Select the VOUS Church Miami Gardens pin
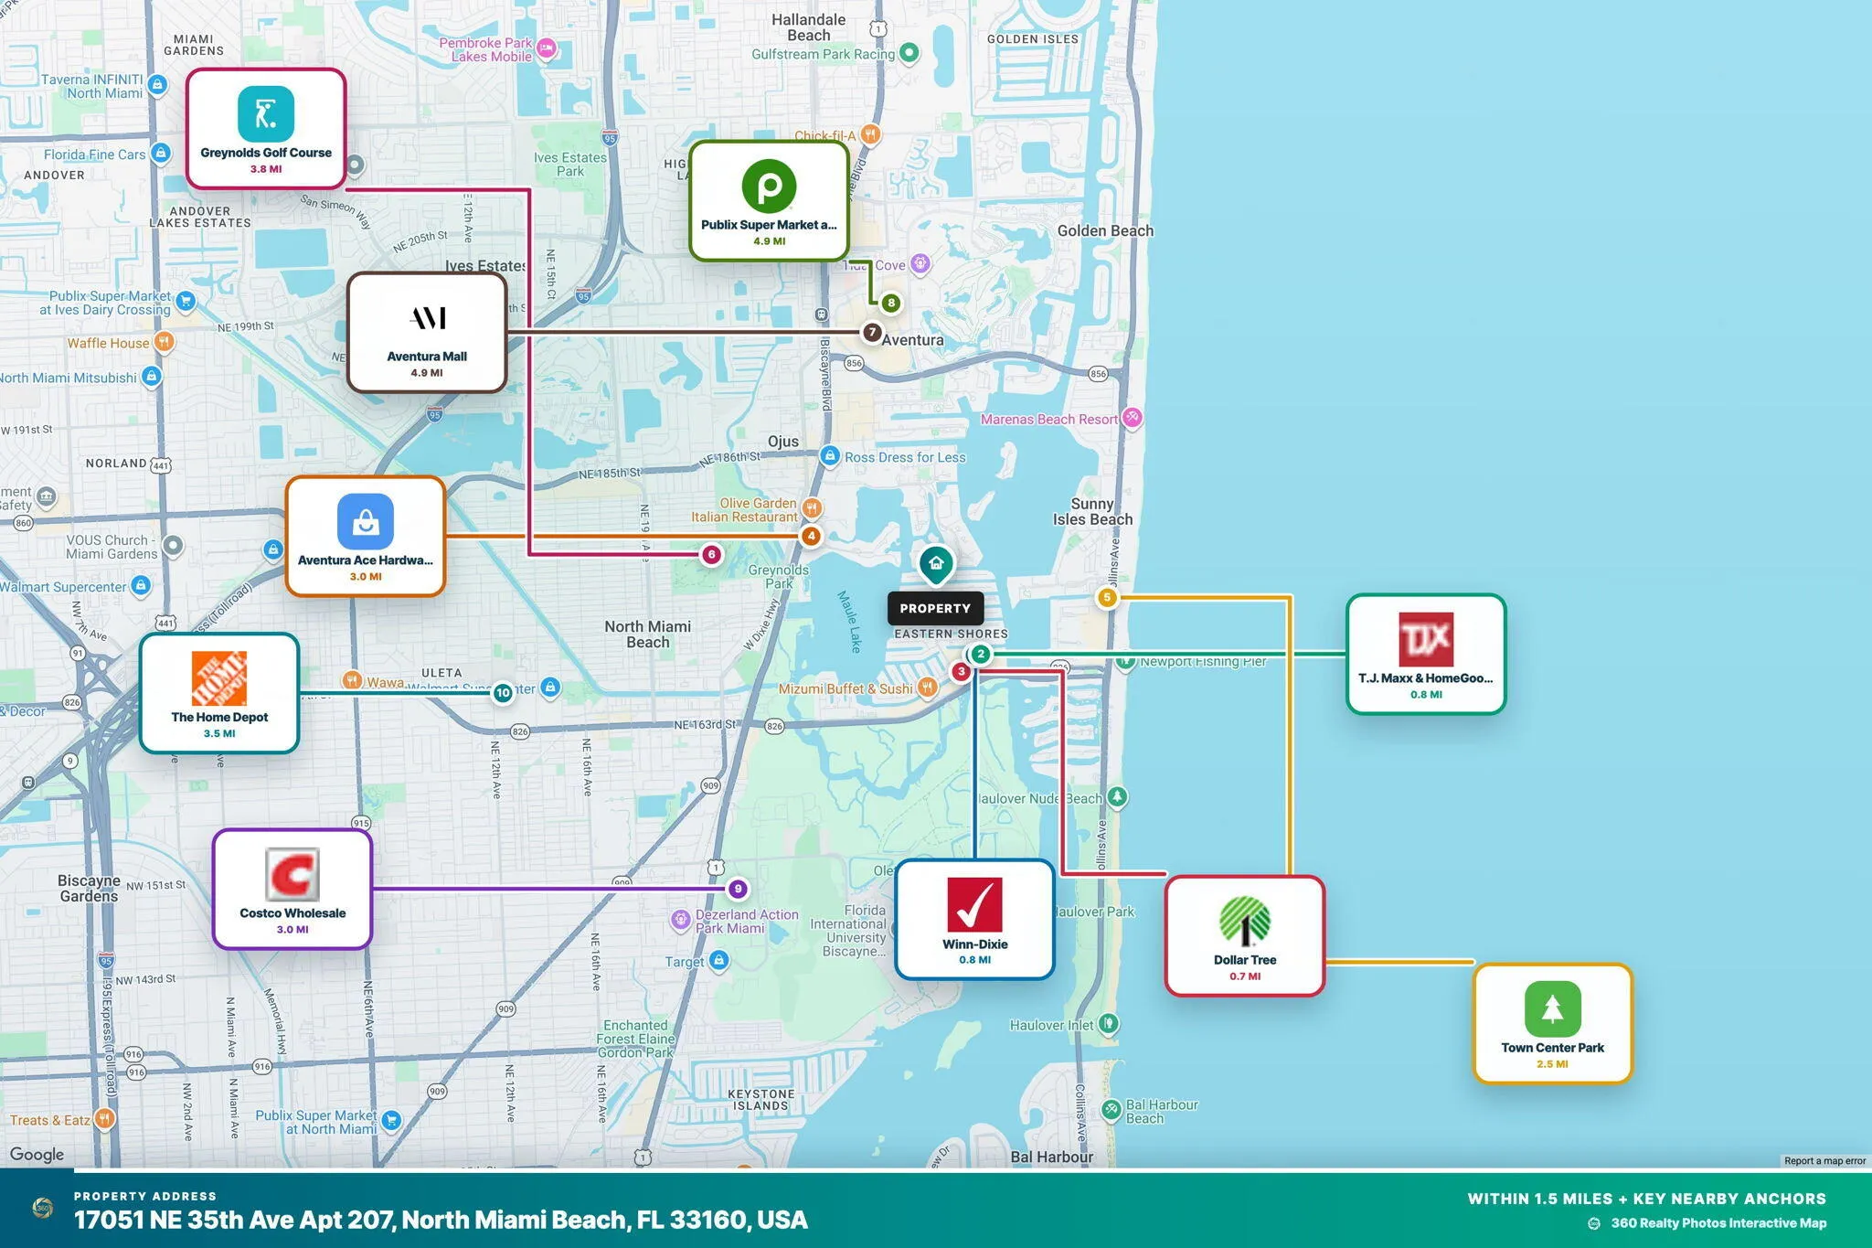Viewport: 1872px width, 1248px height. pyautogui.click(x=173, y=547)
